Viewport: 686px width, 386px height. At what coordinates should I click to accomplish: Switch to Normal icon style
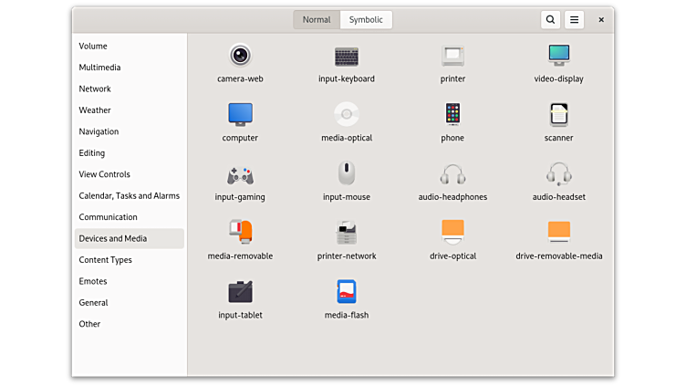pyautogui.click(x=317, y=19)
